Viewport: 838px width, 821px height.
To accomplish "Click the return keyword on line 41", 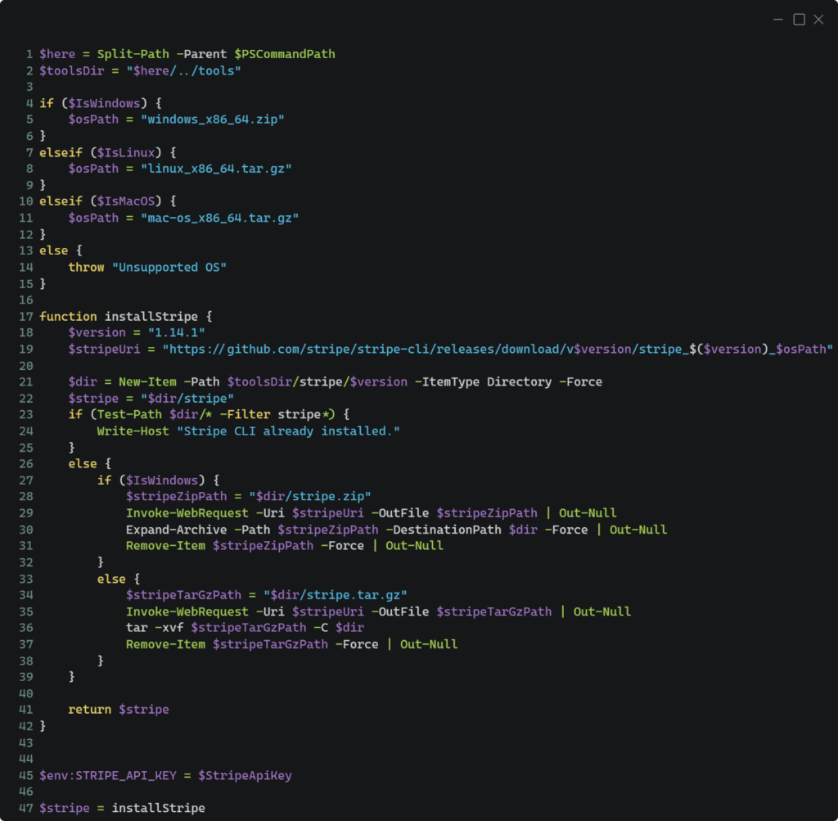I will (x=90, y=710).
